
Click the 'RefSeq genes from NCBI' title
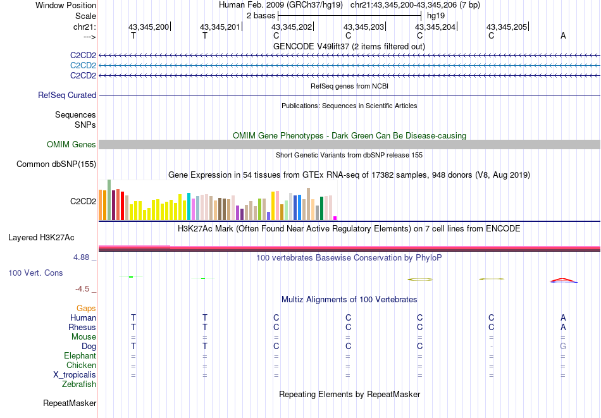click(349, 86)
